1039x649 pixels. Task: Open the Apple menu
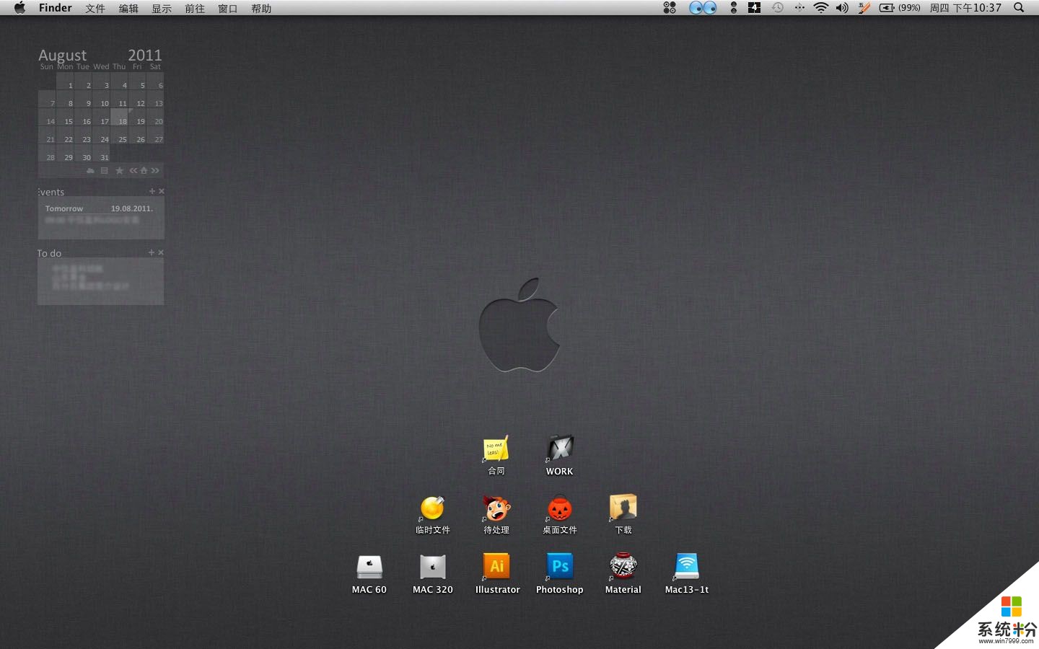tap(19, 8)
